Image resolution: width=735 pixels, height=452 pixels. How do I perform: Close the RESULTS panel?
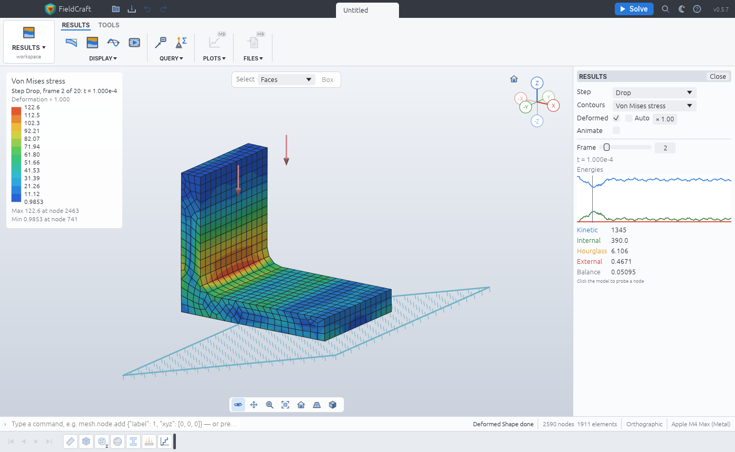tap(718, 77)
